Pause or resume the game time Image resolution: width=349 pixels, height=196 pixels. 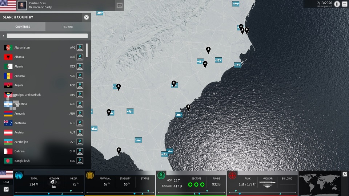coord(337,4)
